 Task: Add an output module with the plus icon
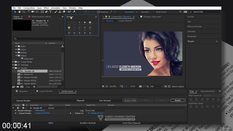pyautogui.click(x=70, y=113)
